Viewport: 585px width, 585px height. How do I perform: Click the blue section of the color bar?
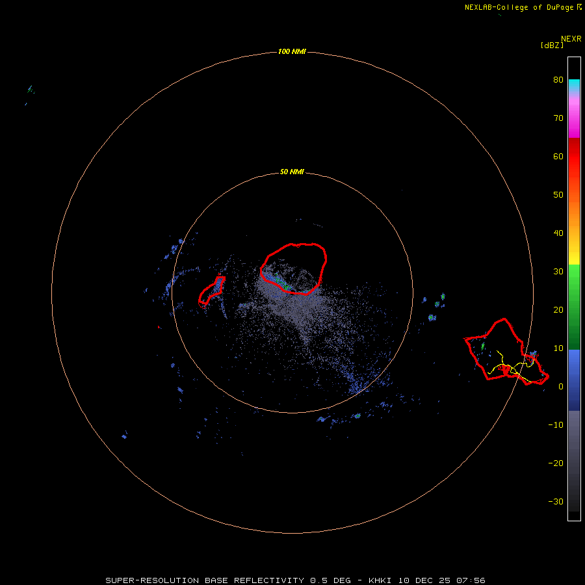point(574,380)
